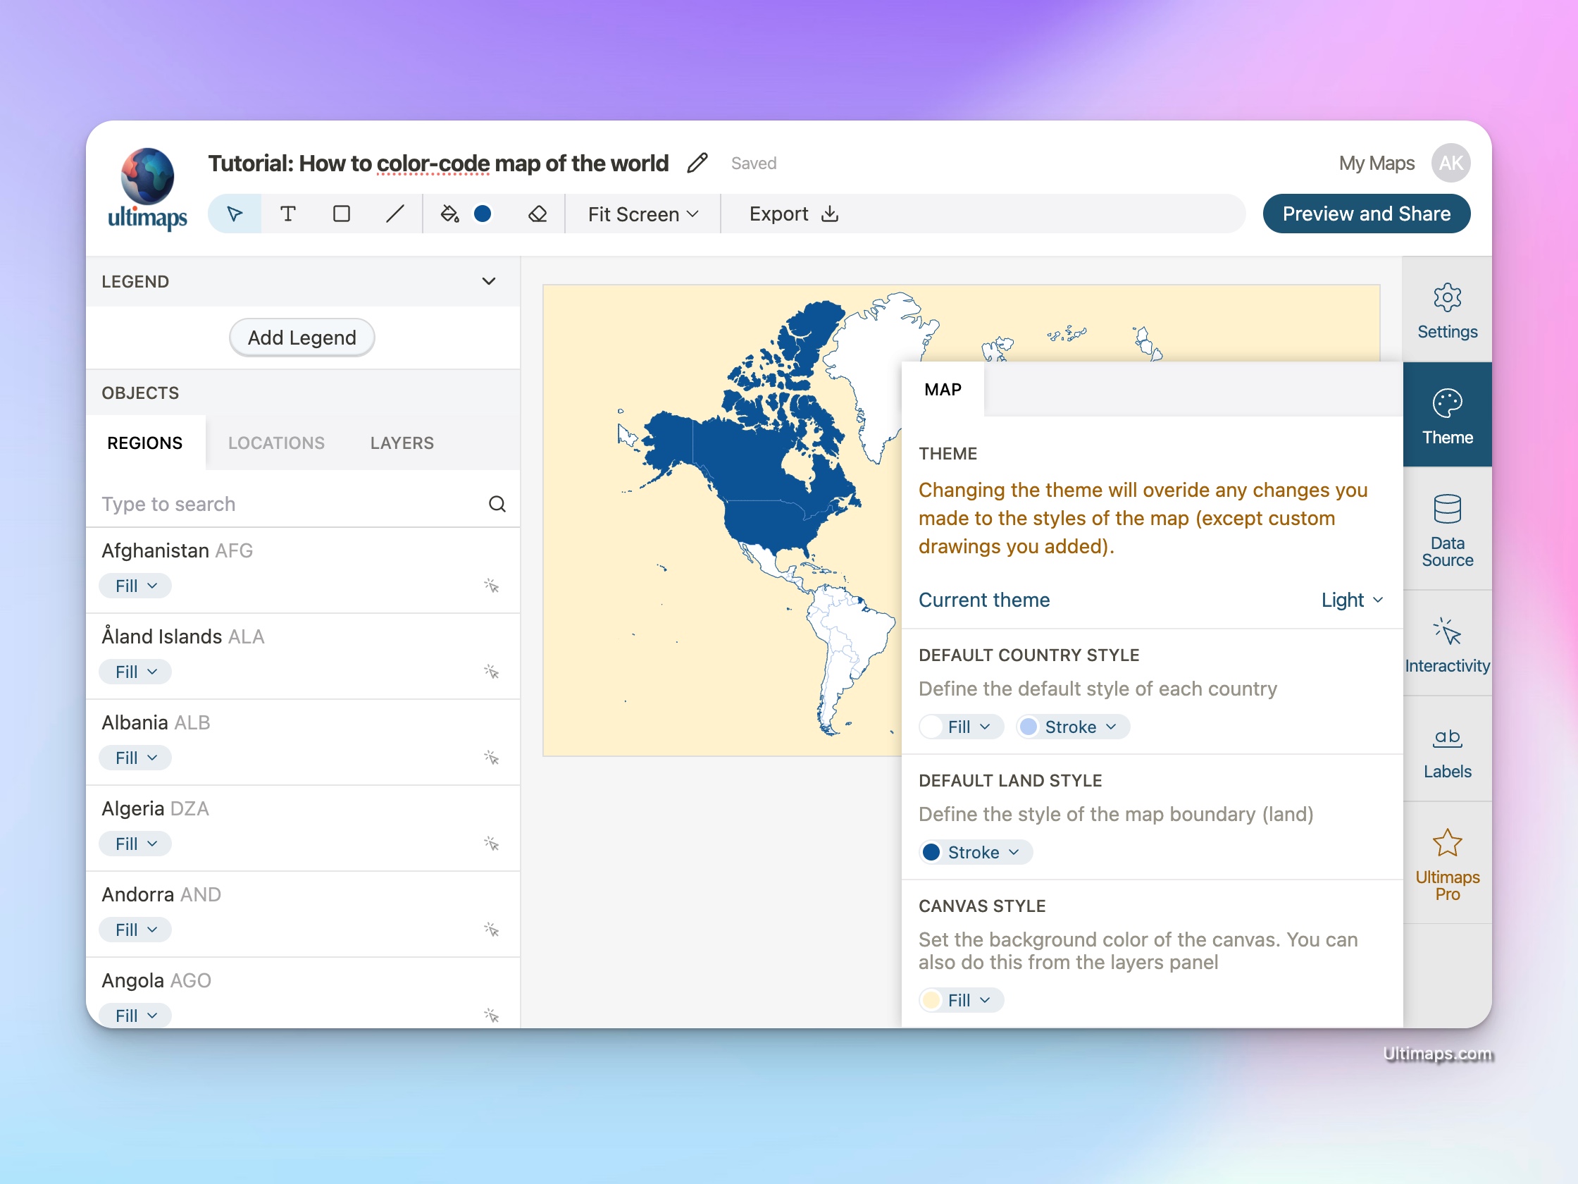Select the Eraser tool
The width and height of the screenshot is (1578, 1184).
[x=538, y=214]
